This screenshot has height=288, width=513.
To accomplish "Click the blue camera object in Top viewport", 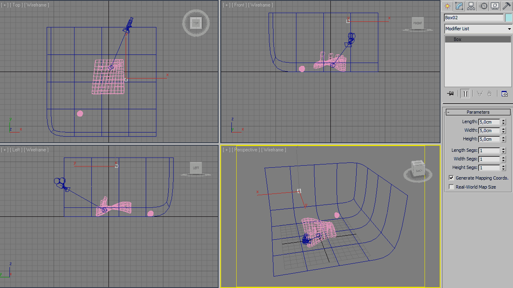I will pos(128,25).
